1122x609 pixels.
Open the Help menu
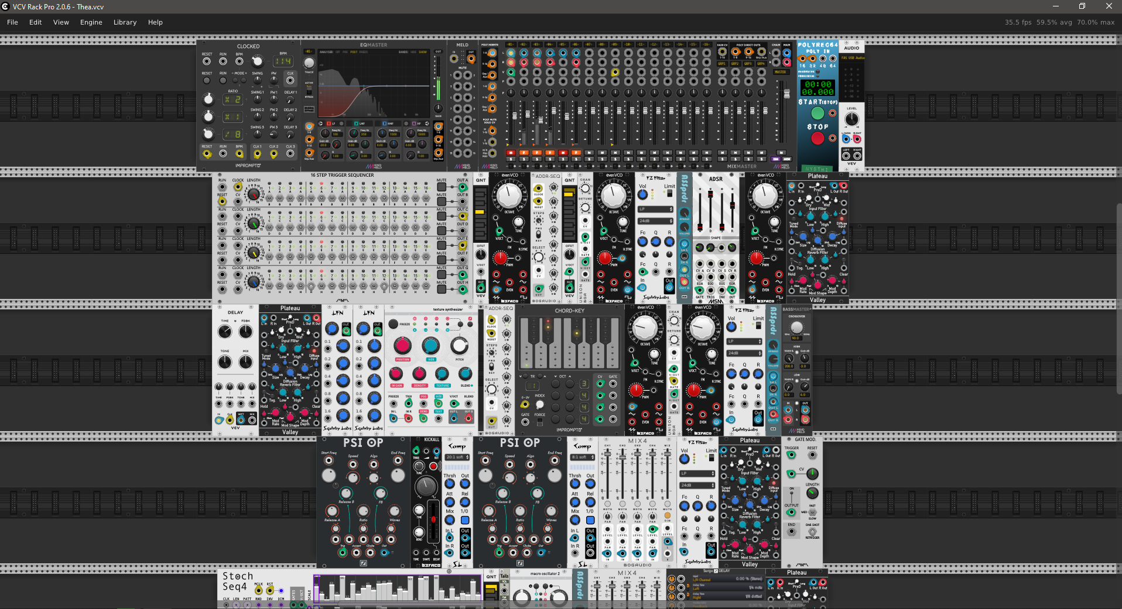[155, 22]
